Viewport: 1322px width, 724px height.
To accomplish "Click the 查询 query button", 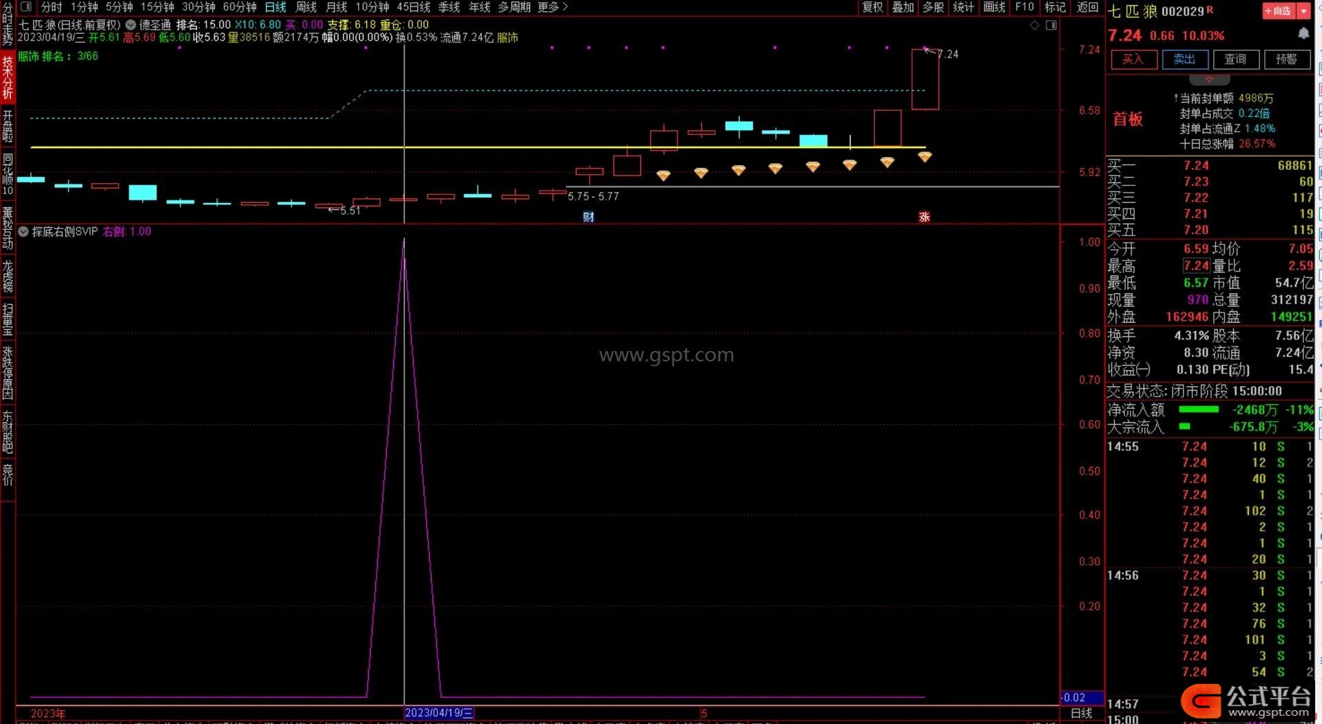I will tap(1235, 59).
